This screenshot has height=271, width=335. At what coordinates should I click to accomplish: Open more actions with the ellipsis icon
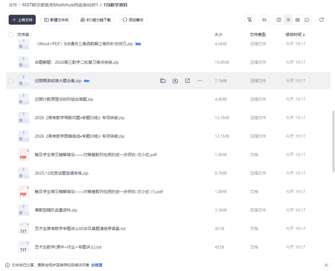coord(200,81)
